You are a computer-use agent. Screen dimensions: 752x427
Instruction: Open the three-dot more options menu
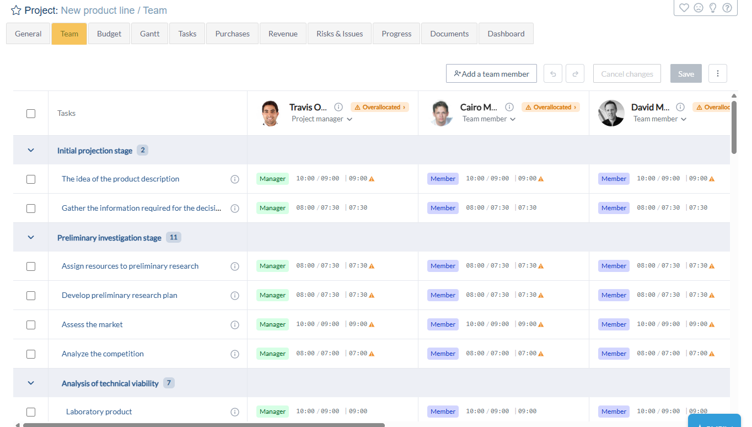coord(718,73)
